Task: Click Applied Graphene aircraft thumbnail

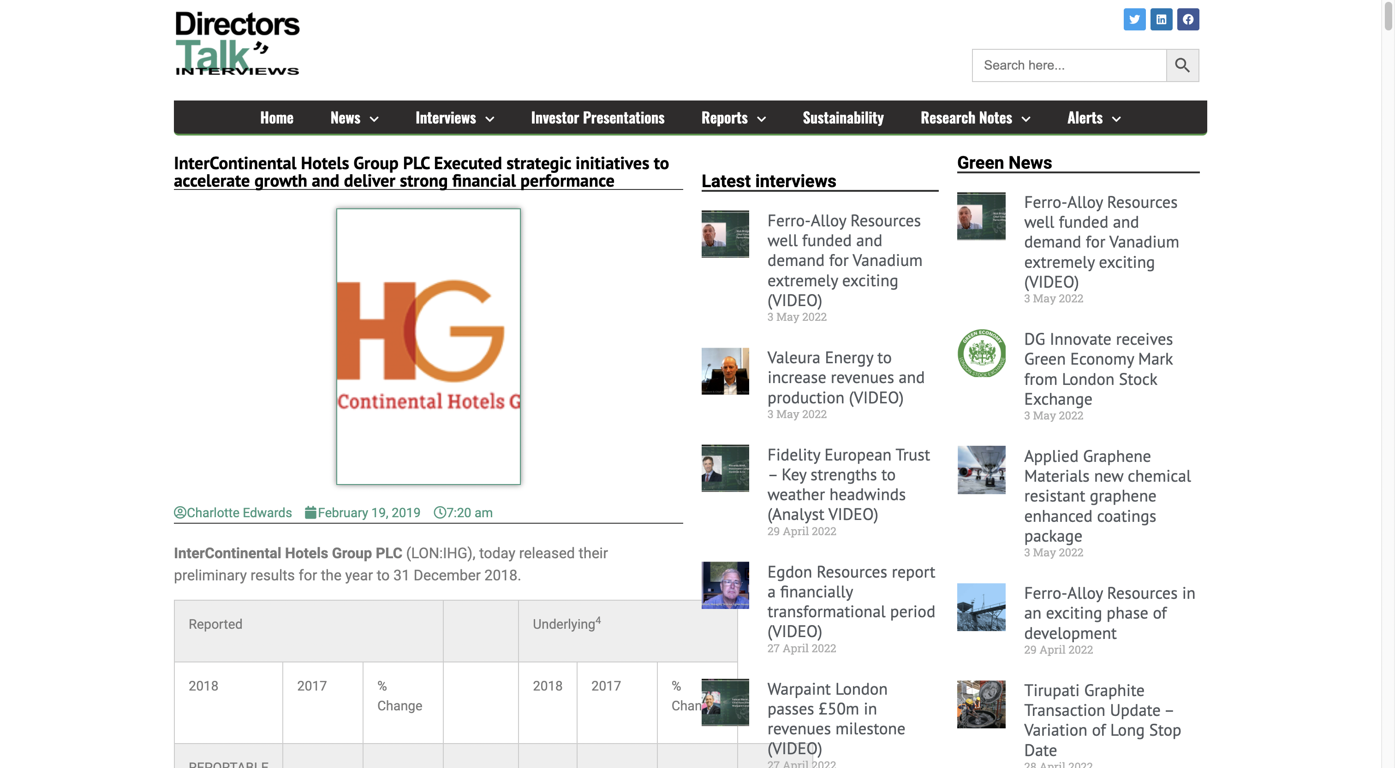Action: 981,470
